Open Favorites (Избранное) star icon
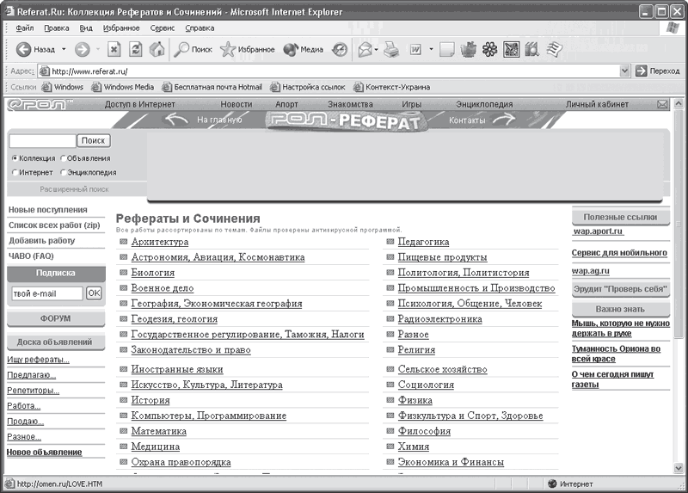The width and height of the screenshot is (688, 493). pyautogui.click(x=228, y=49)
